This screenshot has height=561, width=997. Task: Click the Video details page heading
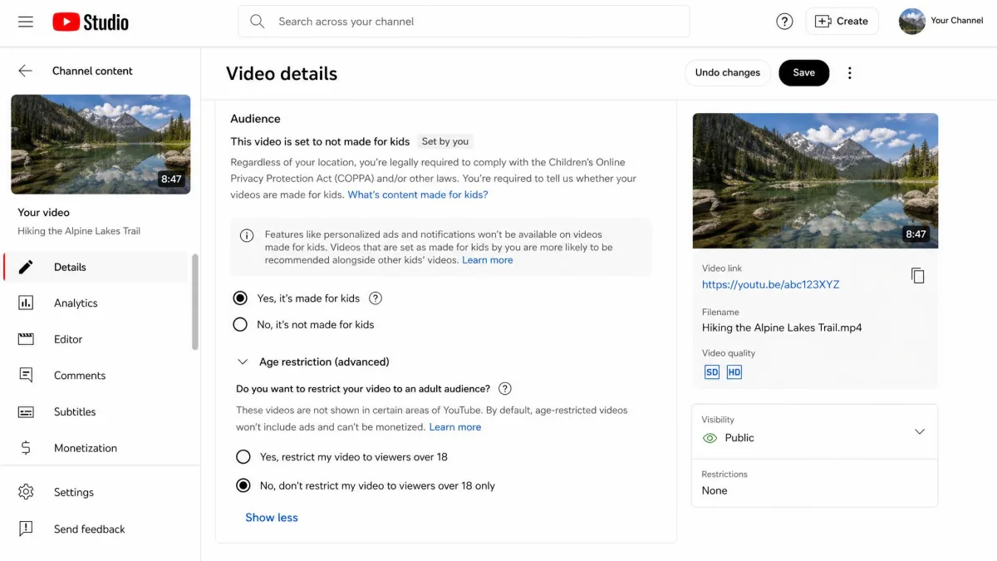tap(282, 73)
